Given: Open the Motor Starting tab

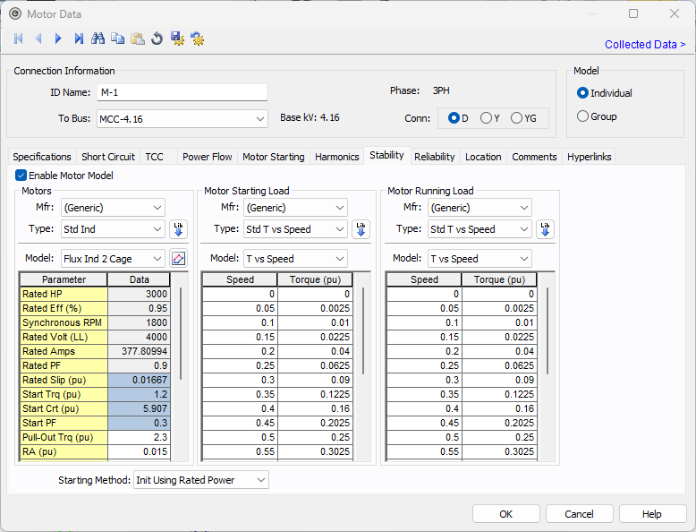Looking at the screenshot, I should point(273,157).
